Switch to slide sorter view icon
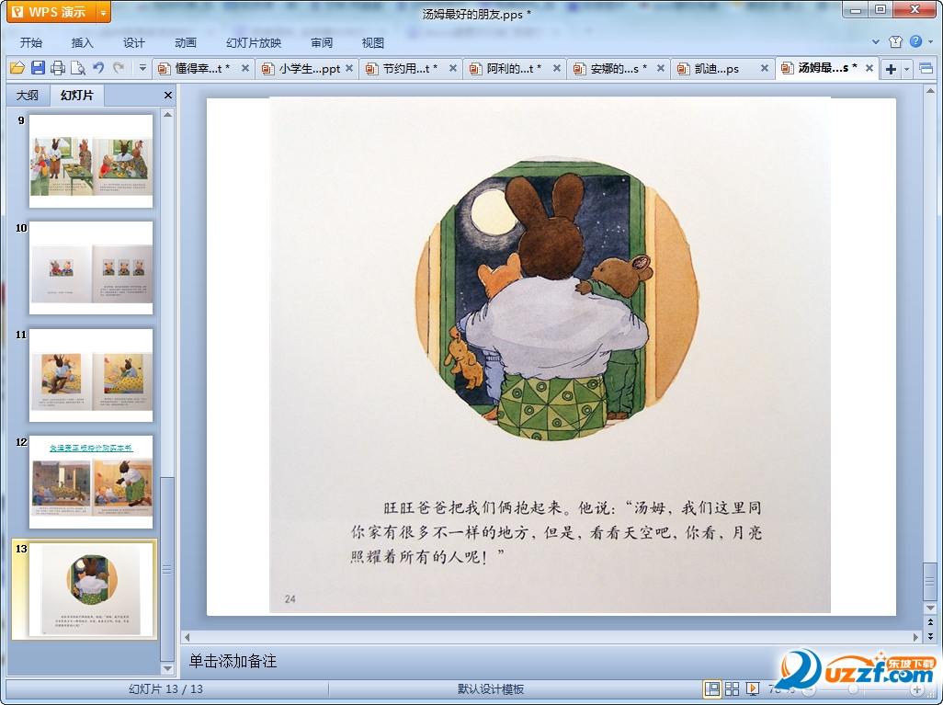 click(x=732, y=688)
